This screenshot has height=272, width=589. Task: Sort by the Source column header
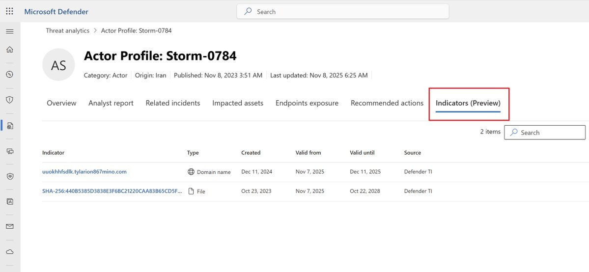413,153
